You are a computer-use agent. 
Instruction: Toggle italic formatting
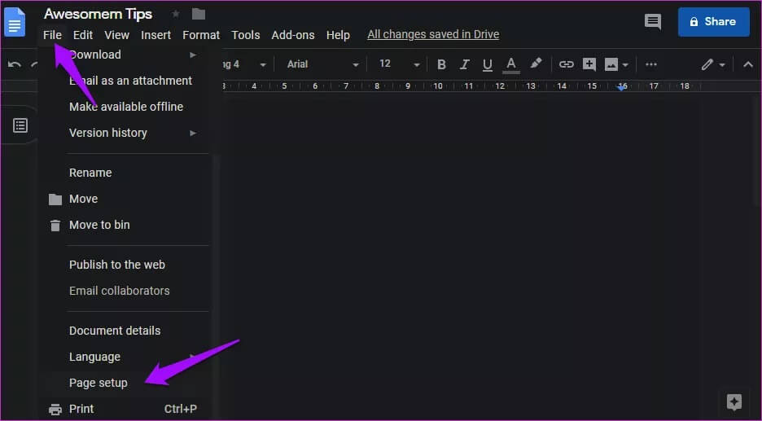pyautogui.click(x=465, y=64)
